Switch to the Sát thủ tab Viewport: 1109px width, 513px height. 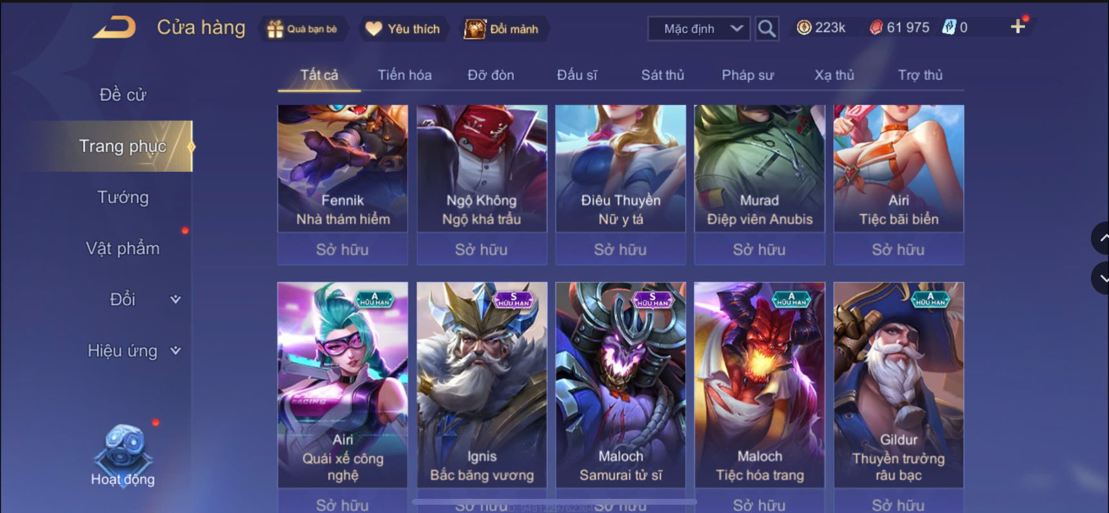tap(662, 75)
